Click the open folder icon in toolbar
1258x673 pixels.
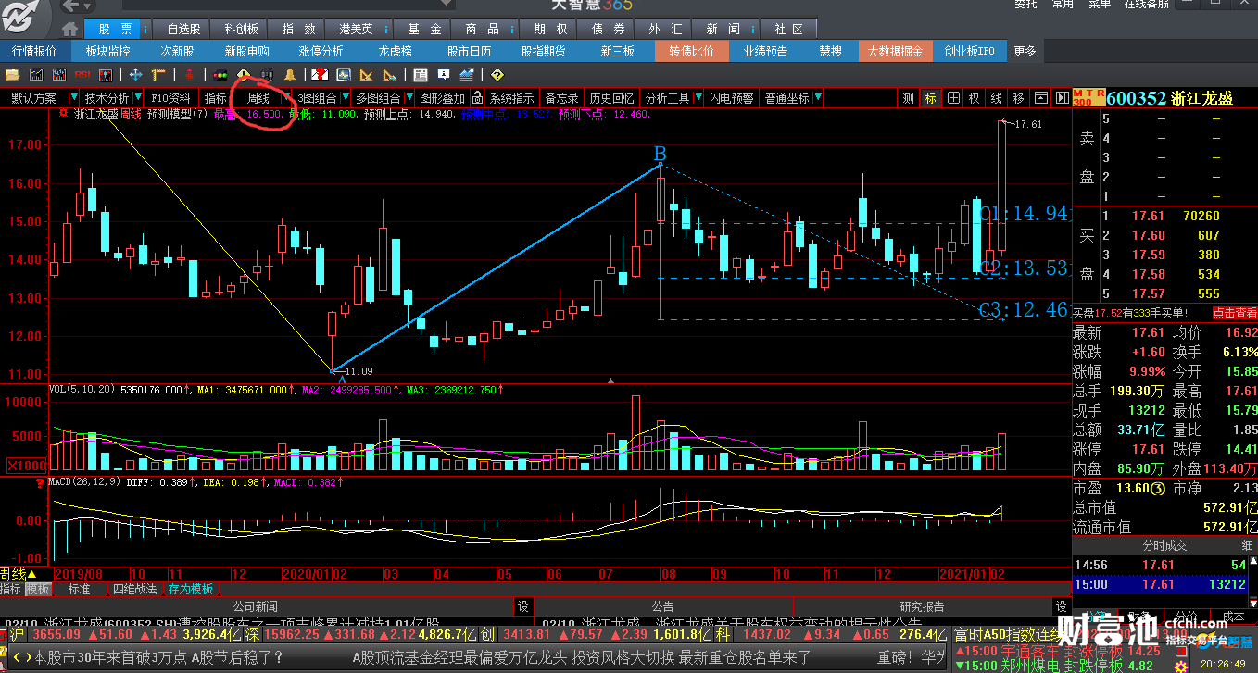(11, 74)
